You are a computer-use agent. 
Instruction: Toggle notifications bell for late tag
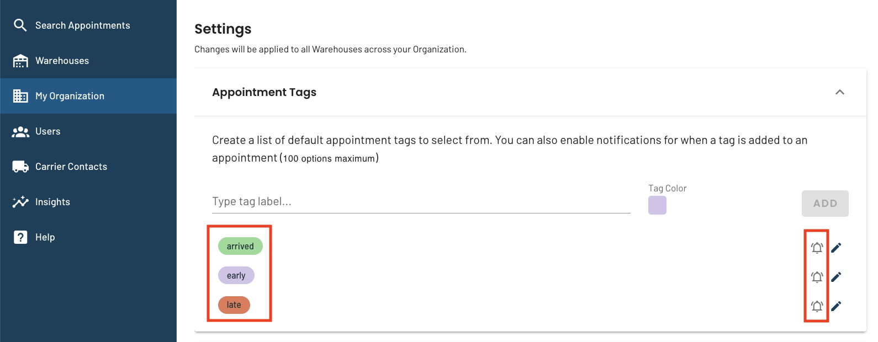point(817,306)
